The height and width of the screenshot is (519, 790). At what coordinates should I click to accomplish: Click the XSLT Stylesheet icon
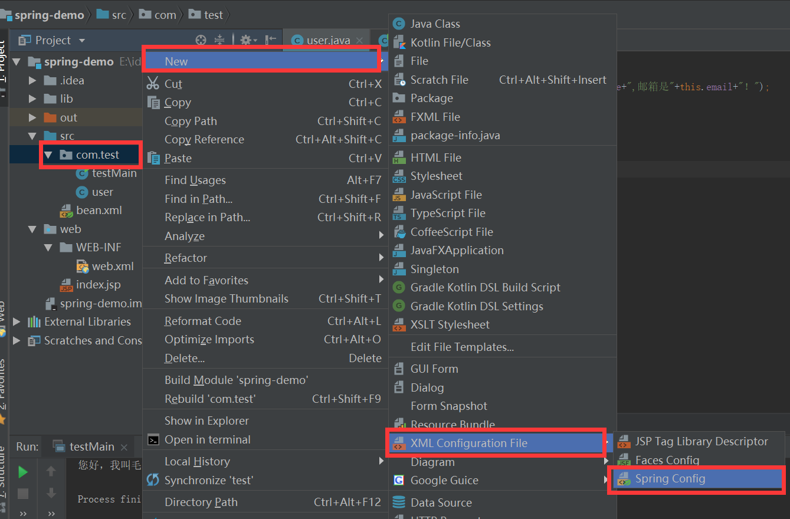click(399, 325)
